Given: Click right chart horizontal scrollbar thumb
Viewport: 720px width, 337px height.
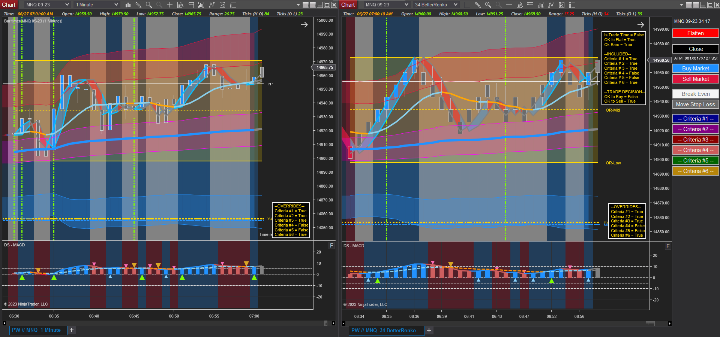Looking at the screenshot, I should tap(650, 324).
